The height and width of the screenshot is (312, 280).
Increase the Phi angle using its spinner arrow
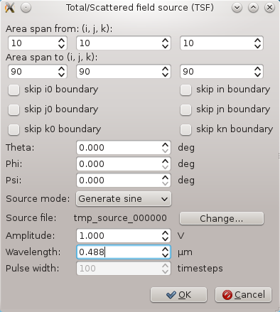coord(165,161)
